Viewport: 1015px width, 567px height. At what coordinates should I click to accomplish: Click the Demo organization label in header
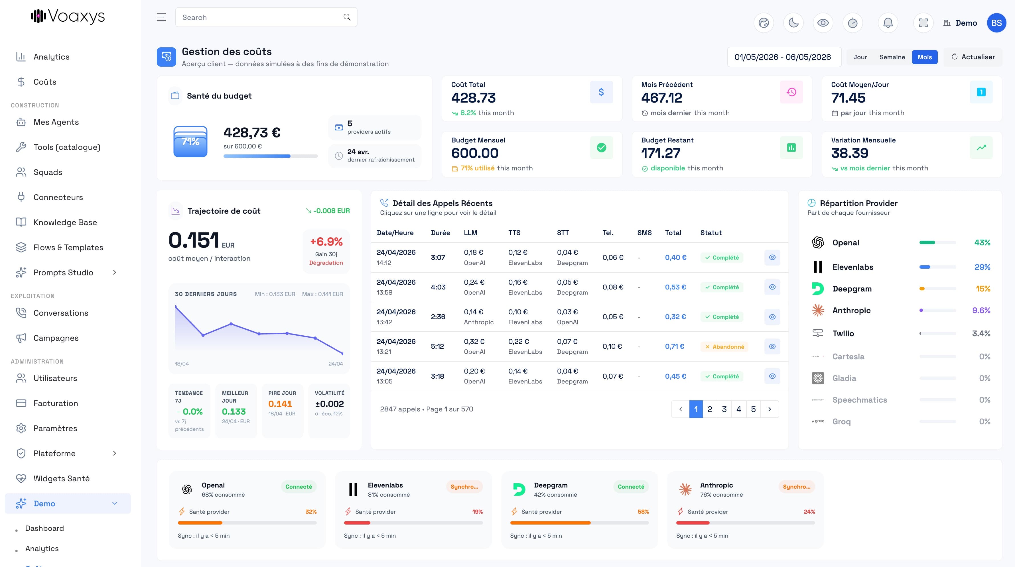(x=960, y=23)
